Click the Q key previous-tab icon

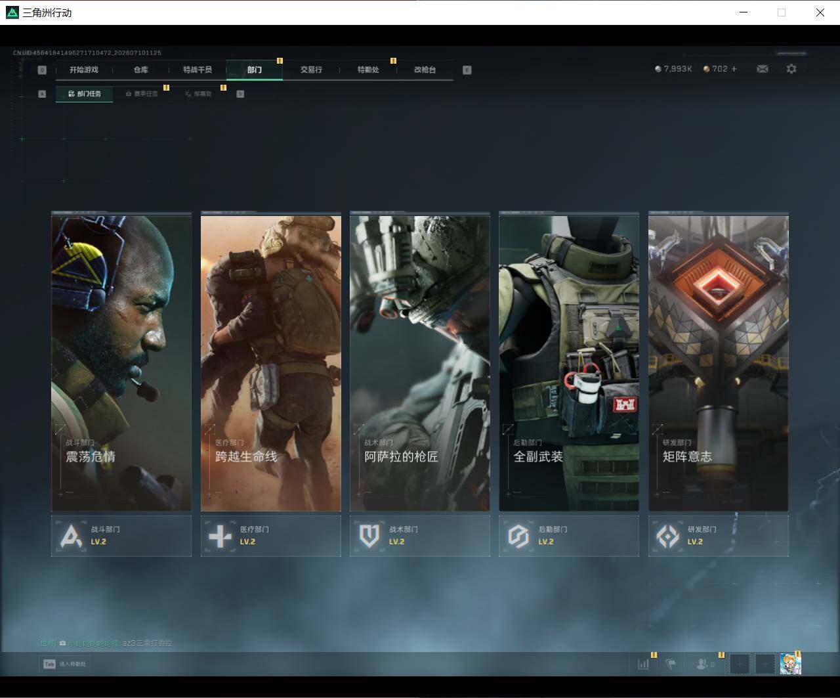pos(42,70)
